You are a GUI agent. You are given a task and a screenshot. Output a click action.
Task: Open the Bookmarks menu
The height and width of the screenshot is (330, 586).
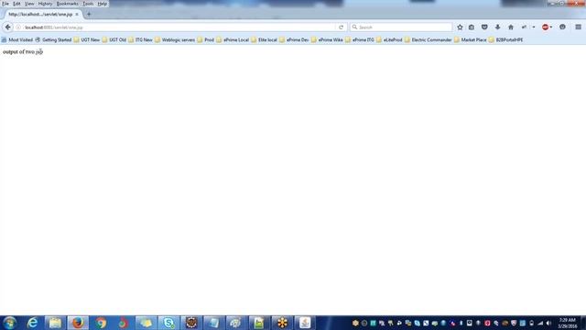(67, 4)
